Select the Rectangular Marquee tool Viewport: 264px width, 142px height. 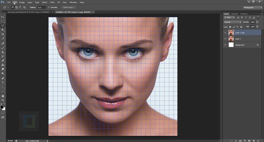(3, 21)
